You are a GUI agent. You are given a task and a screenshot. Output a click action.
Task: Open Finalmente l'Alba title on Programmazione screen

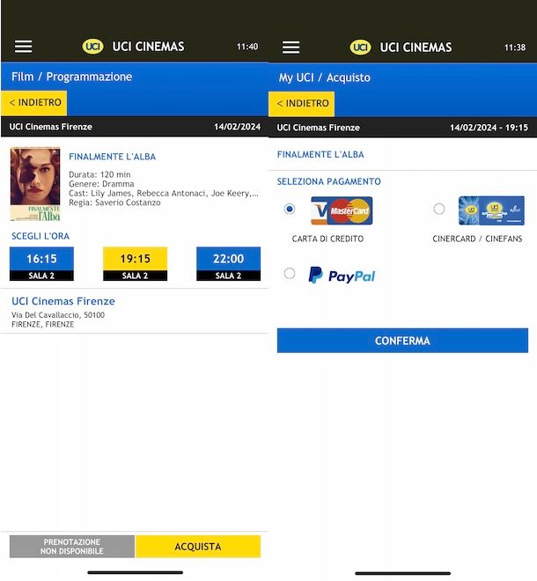pyautogui.click(x=113, y=157)
